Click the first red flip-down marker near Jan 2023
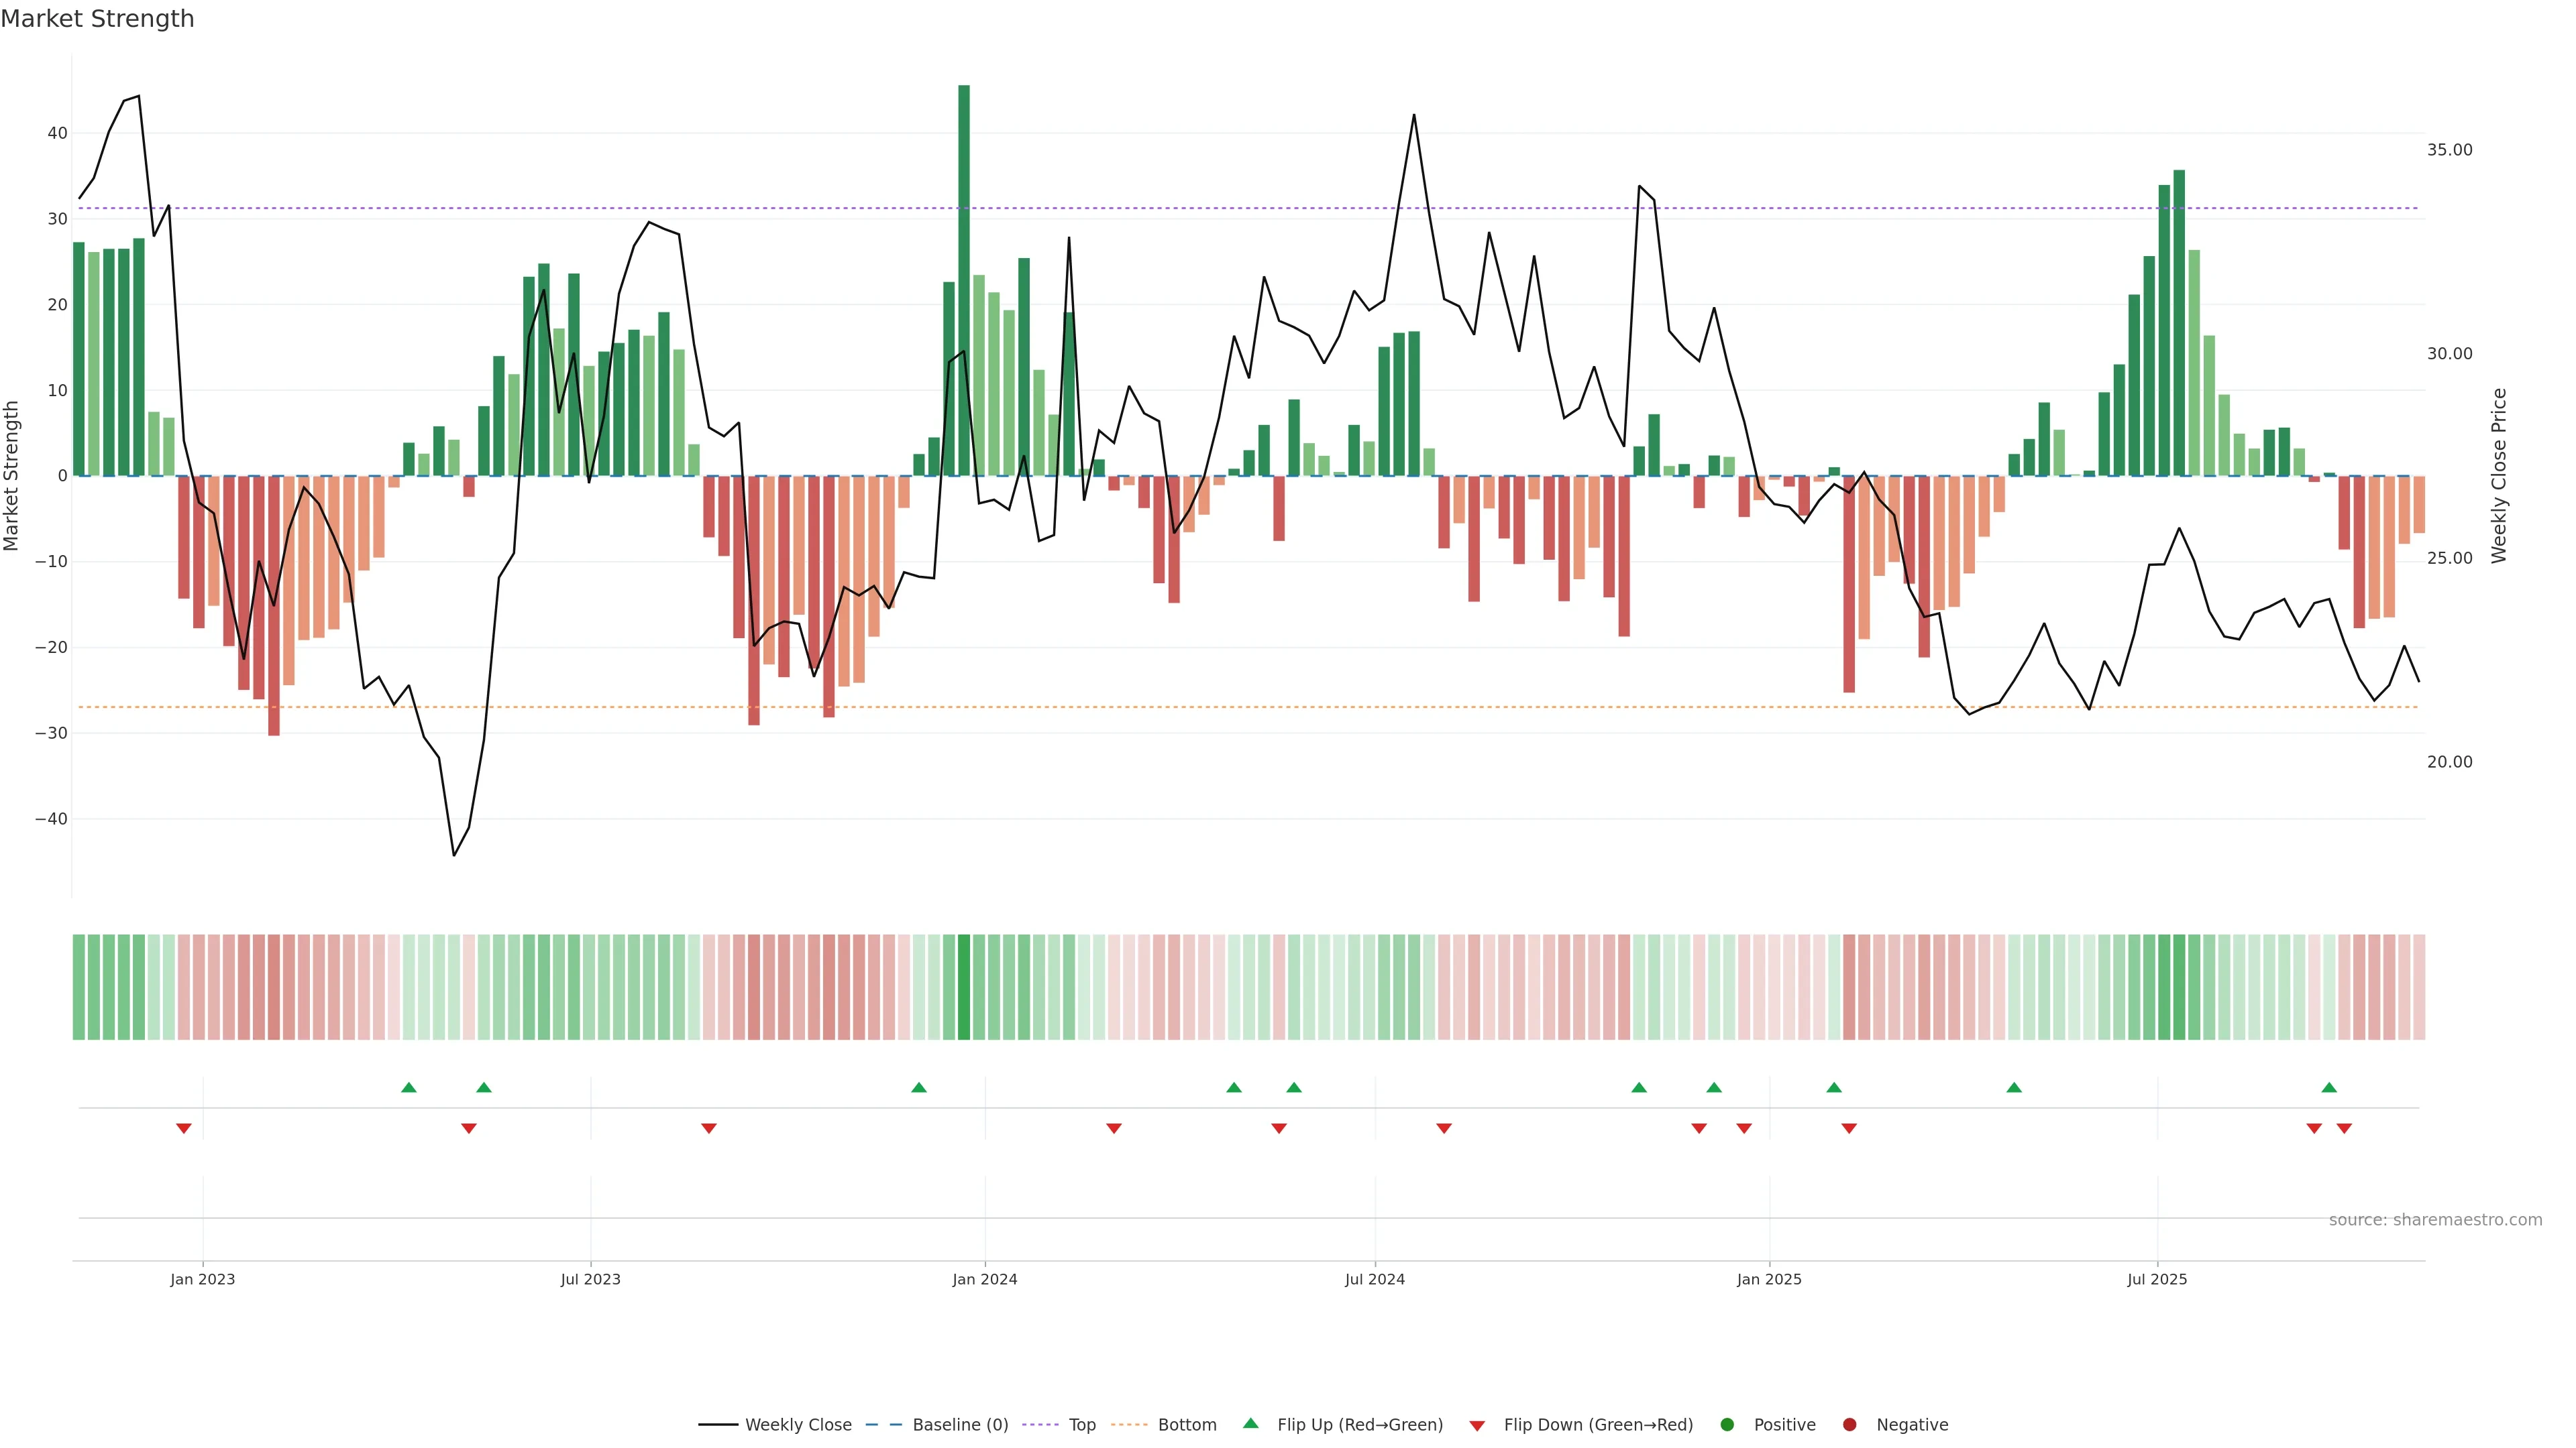 (x=184, y=1128)
